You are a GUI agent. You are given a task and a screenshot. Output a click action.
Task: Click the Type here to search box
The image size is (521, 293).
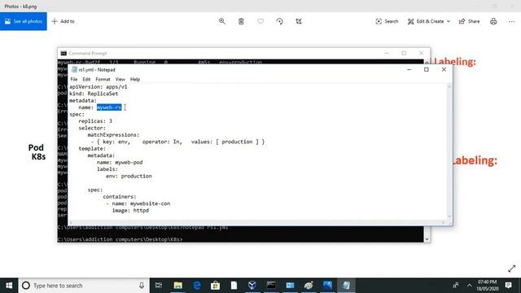(x=84, y=286)
